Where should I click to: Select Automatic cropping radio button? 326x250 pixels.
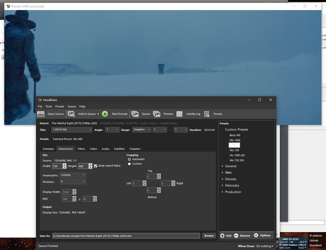tap(129, 159)
